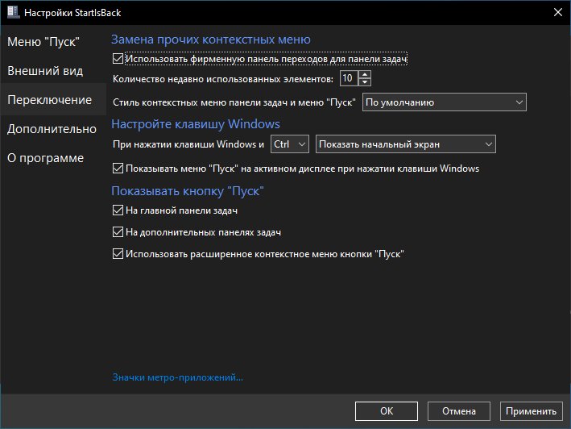Viewport: 571px width, 429px height.
Task: Go to the О программе section
Action: pos(46,158)
